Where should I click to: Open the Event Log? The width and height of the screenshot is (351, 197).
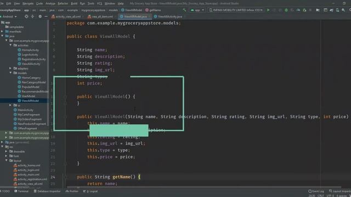316,191
